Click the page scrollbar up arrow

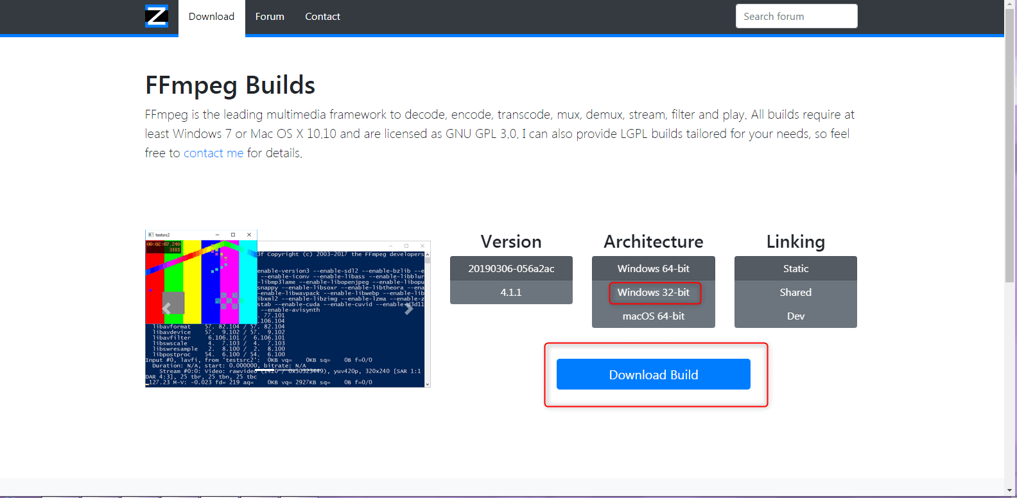1010,5
